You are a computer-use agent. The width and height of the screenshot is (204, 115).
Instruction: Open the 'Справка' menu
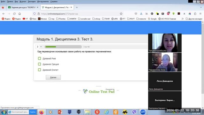click(54, 2)
